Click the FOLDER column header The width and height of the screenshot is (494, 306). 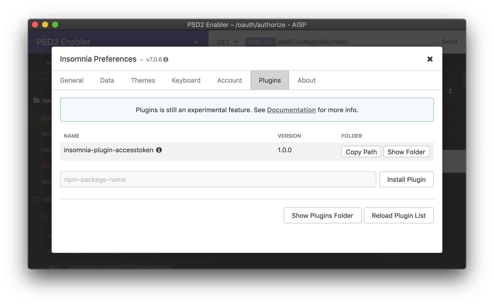(351, 136)
